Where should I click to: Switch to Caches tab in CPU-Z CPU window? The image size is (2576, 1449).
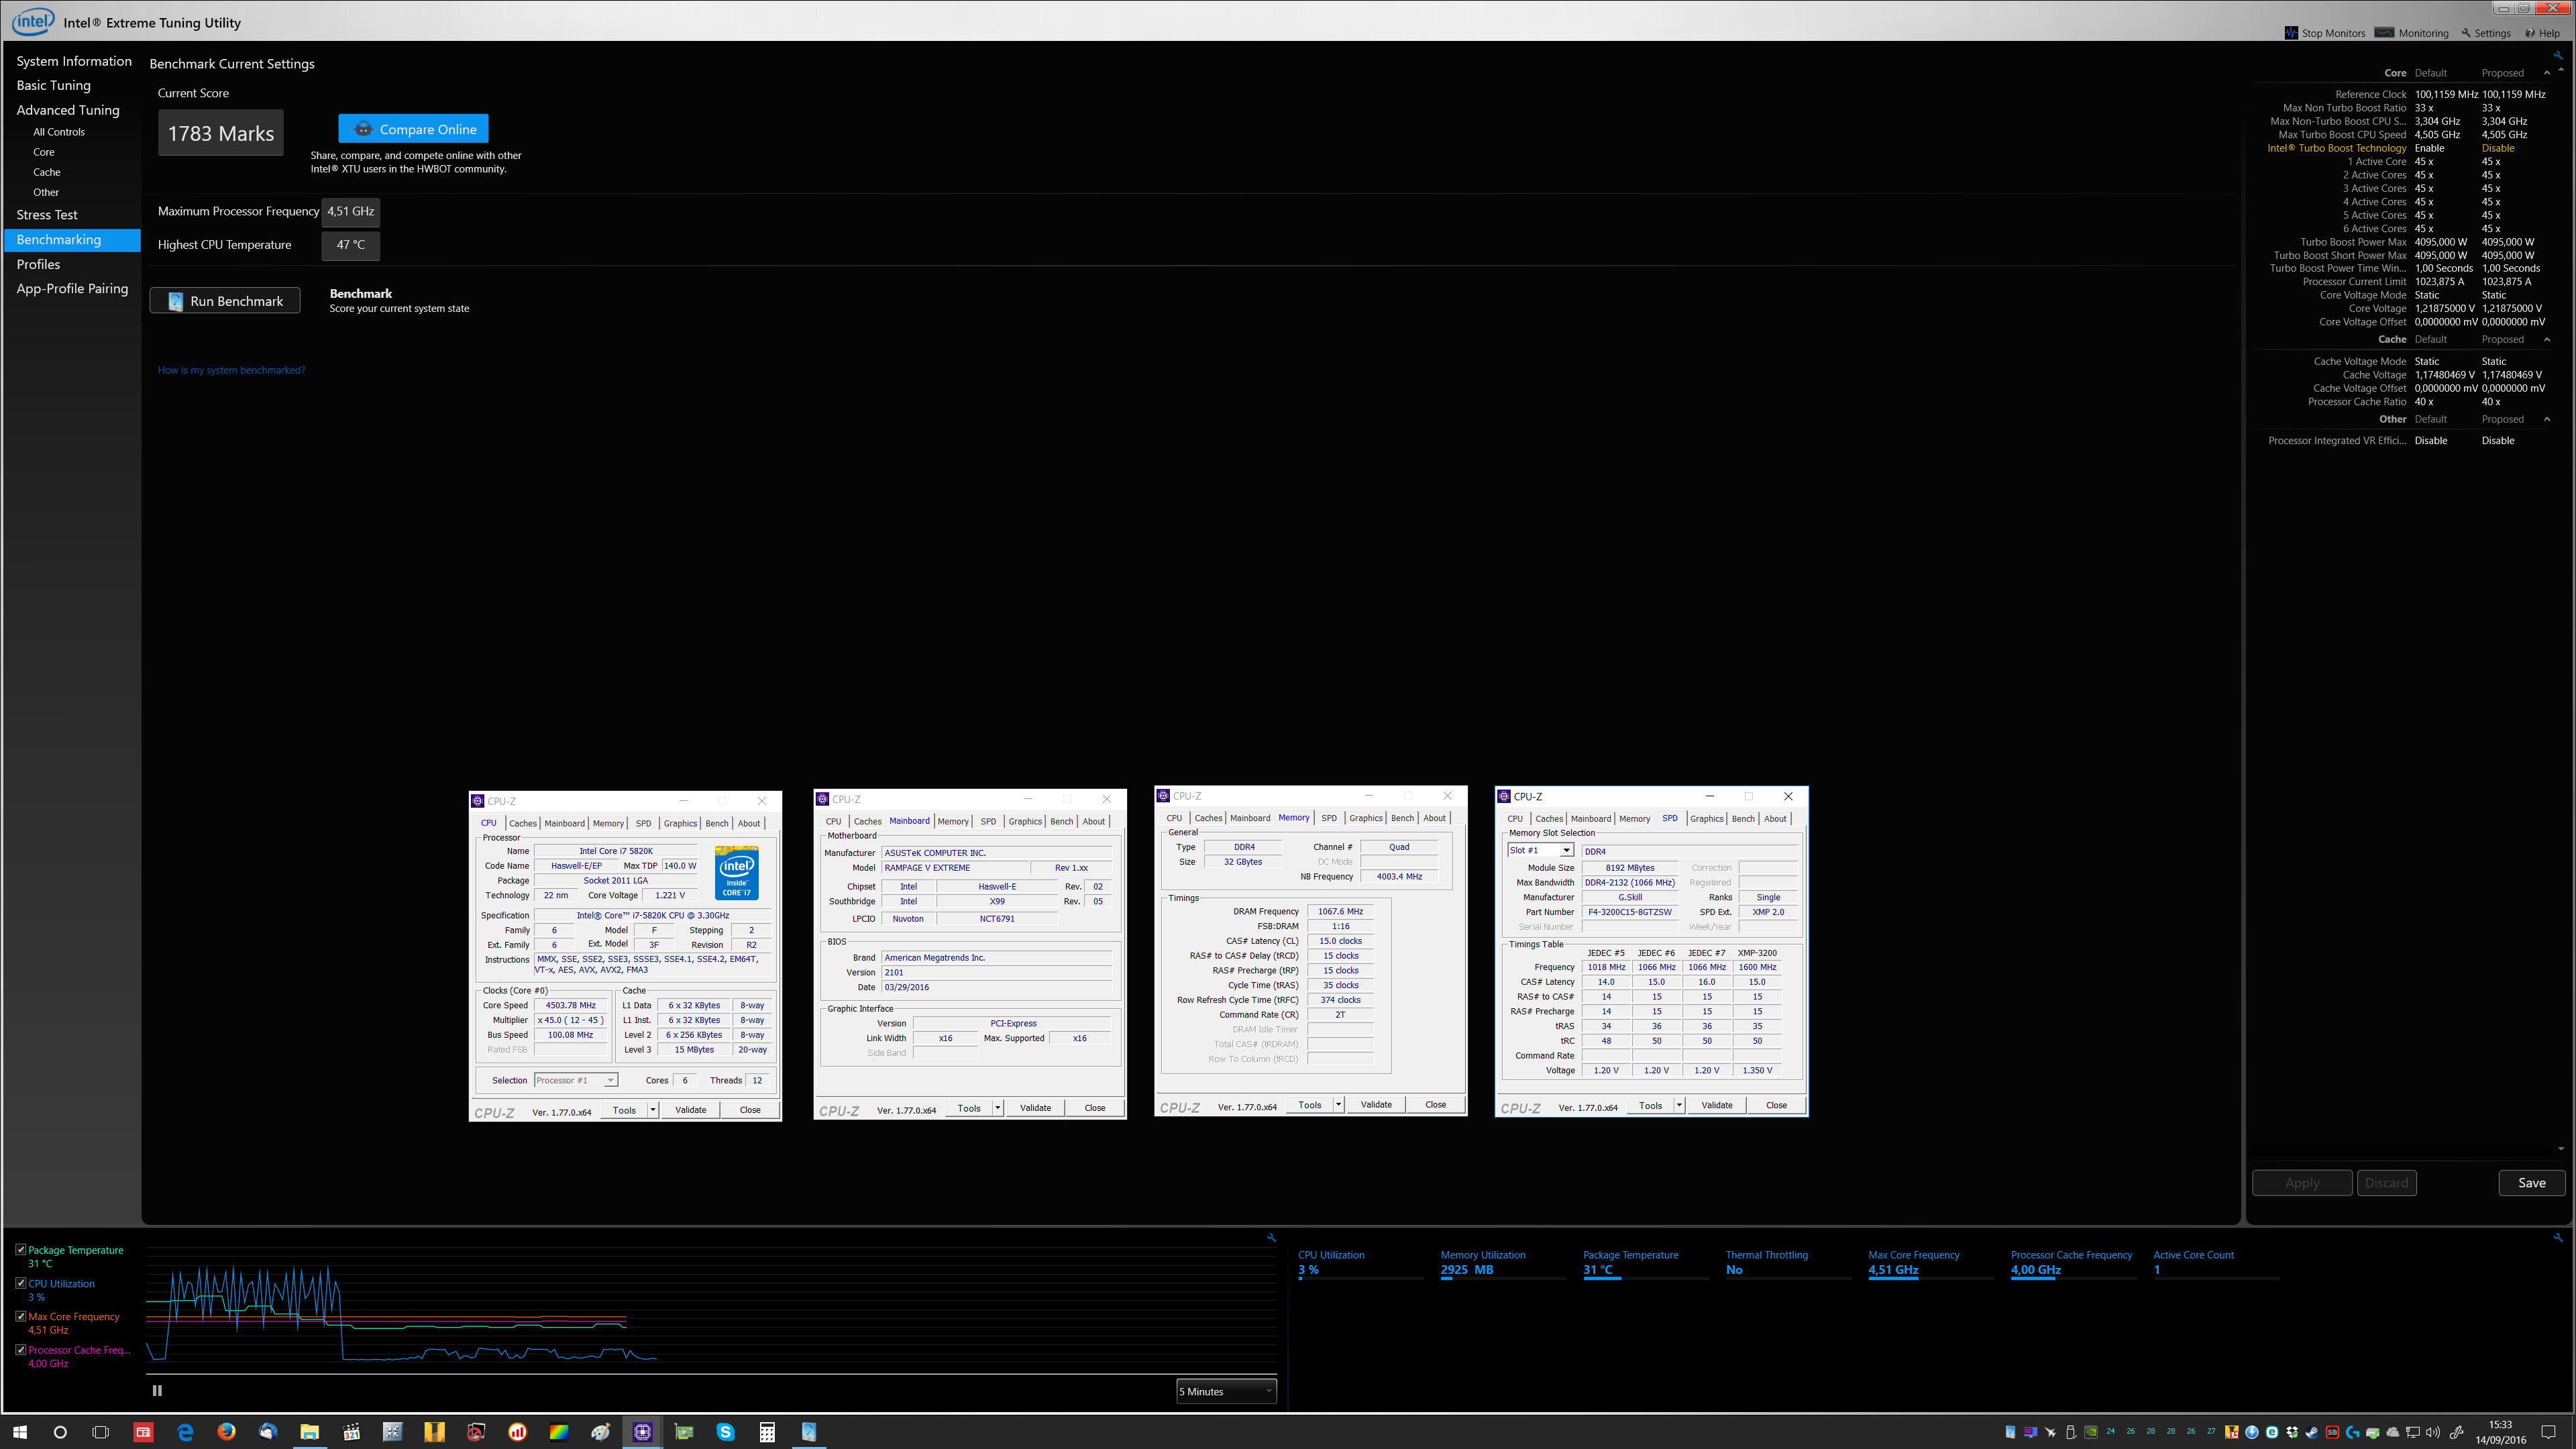[523, 823]
